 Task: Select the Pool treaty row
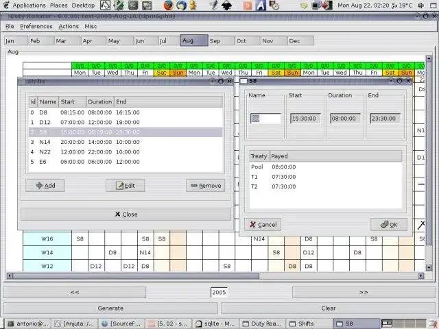click(x=326, y=167)
